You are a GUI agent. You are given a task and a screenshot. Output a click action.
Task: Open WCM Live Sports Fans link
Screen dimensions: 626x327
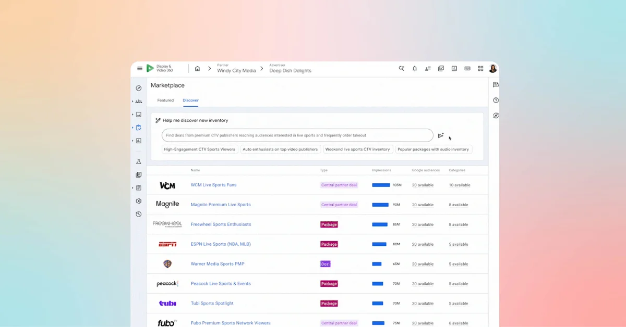click(213, 185)
